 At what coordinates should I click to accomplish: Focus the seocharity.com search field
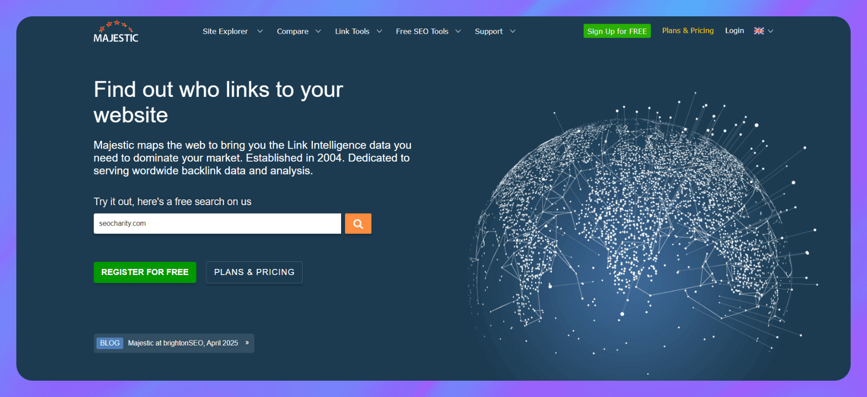[218, 224]
